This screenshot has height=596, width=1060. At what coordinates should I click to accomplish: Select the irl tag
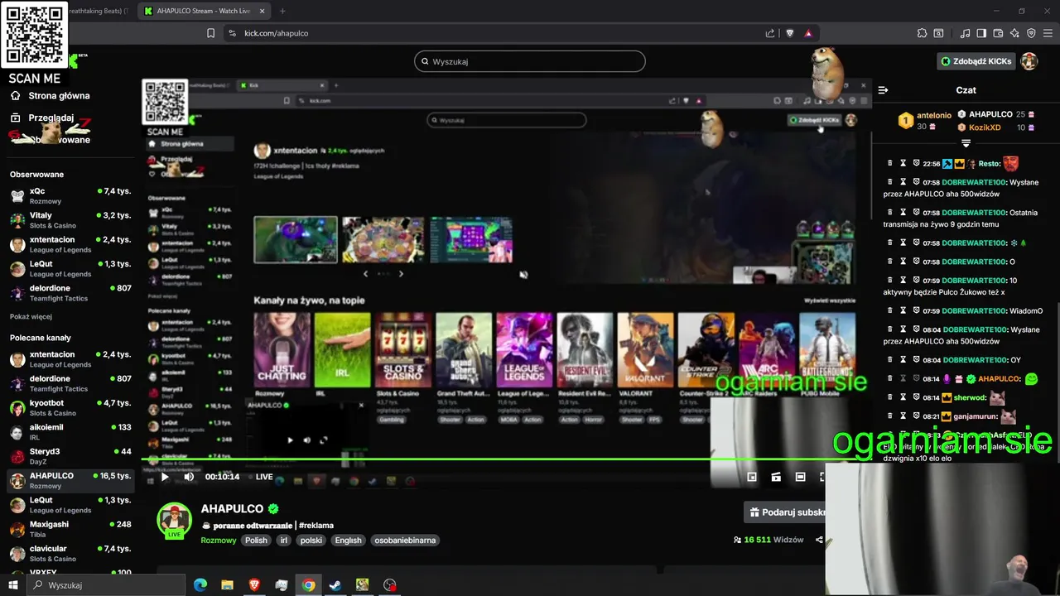(x=284, y=540)
